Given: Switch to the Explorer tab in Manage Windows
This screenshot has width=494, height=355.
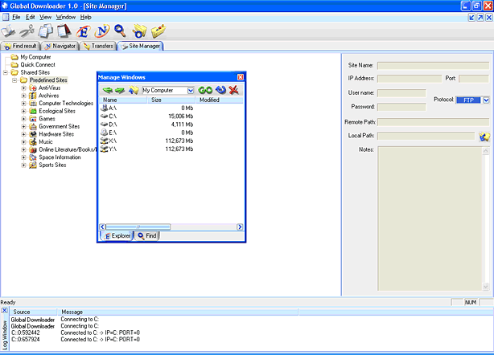Looking at the screenshot, I should [x=117, y=236].
